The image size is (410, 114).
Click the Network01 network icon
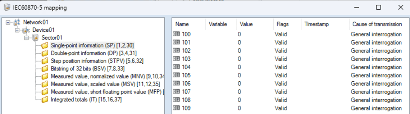[x=17, y=22]
